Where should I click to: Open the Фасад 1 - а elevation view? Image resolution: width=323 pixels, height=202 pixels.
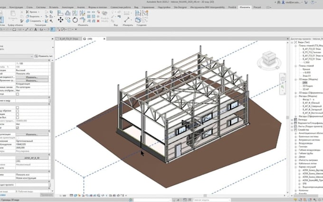coord(308,99)
